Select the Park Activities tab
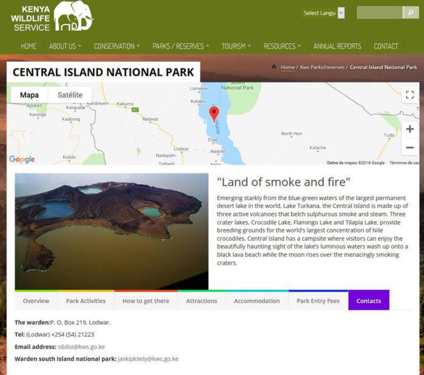Viewport: 424px width, 375px height. [86, 300]
